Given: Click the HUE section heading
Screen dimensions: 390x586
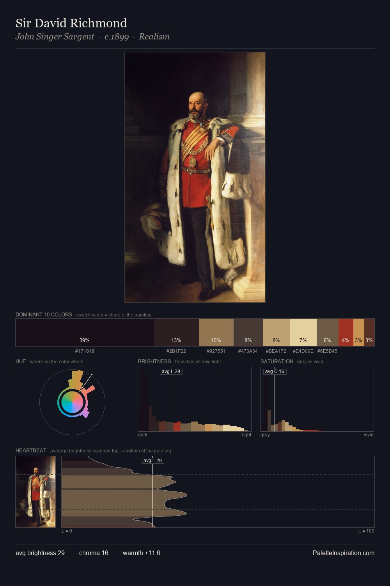Looking at the screenshot, I should (x=21, y=361).
